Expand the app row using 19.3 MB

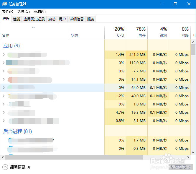[x=4, y=113]
